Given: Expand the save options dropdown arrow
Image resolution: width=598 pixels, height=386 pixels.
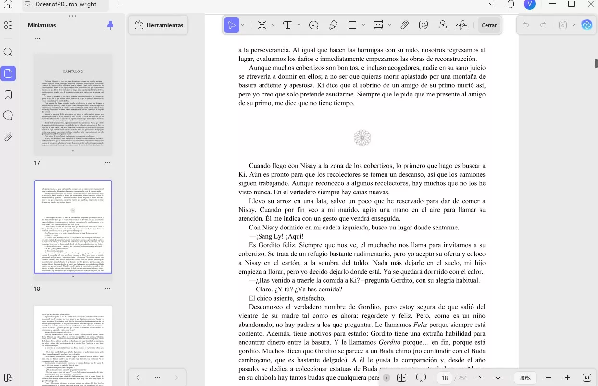Looking at the screenshot, I should [573, 25].
